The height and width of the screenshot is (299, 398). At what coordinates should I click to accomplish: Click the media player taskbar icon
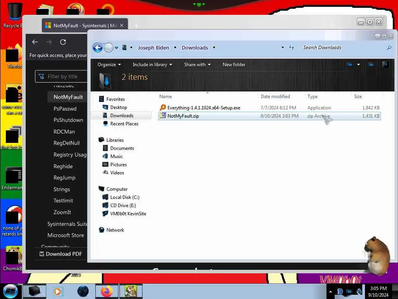click(x=58, y=291)
